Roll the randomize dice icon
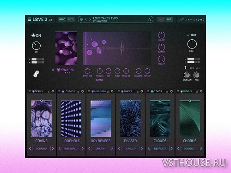 (x=36, y=74)
